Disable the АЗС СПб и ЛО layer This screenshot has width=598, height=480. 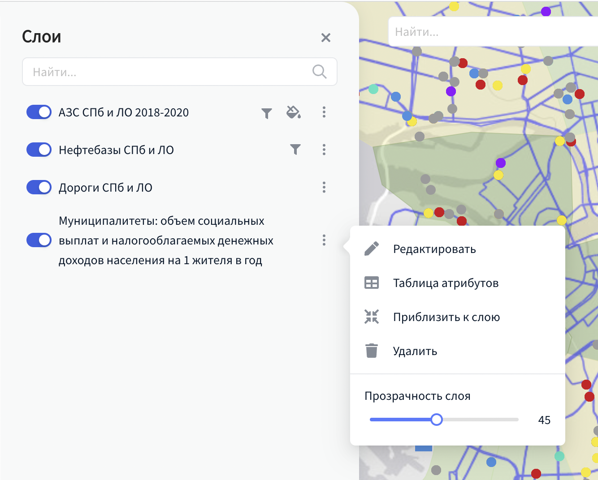39,112
